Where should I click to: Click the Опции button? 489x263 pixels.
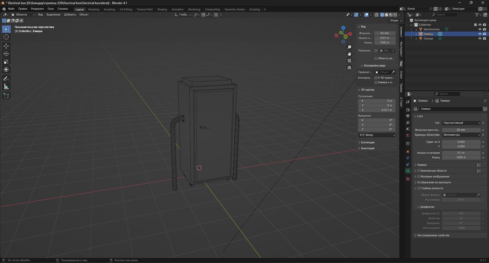click(395, 20)
